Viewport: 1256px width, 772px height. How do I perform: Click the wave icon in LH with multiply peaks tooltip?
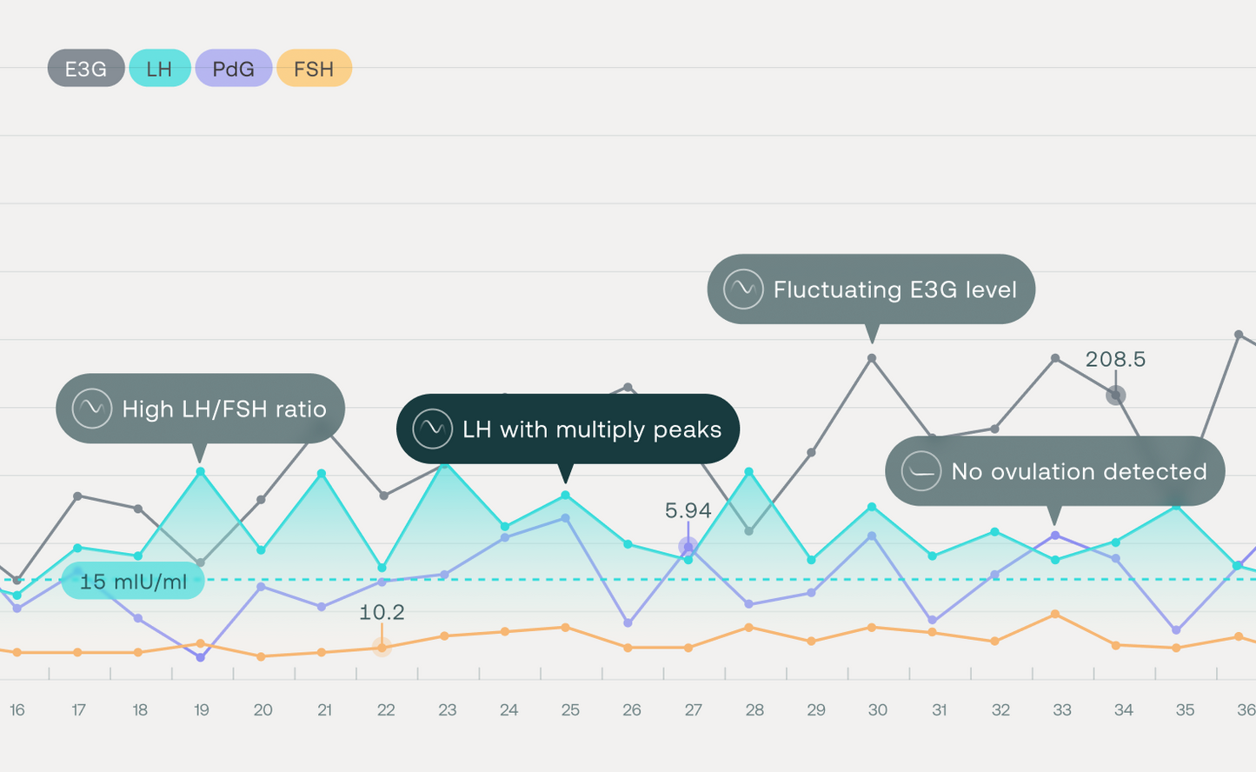tap(432, 429)
